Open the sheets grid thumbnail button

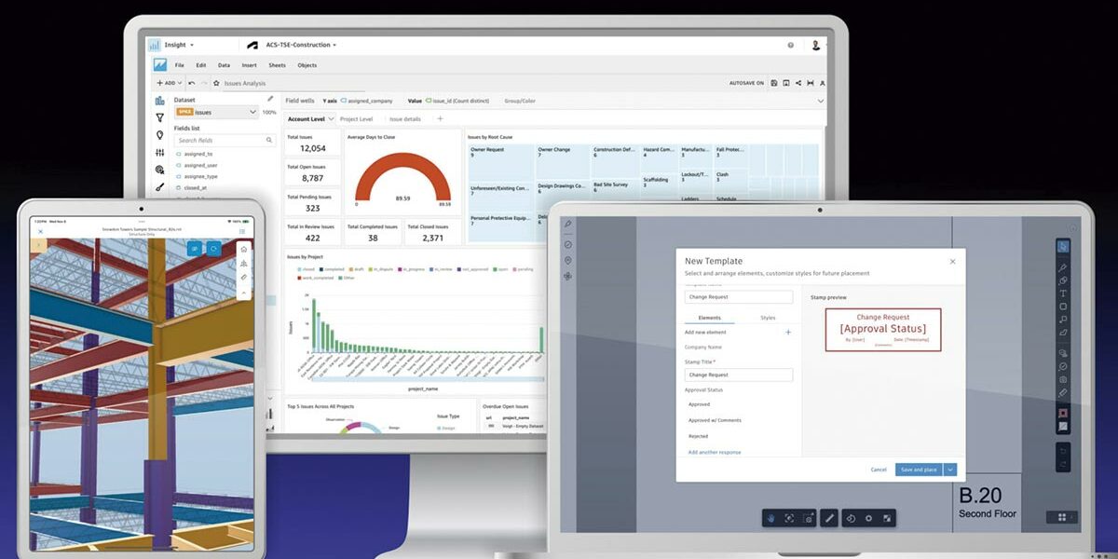1061,517
